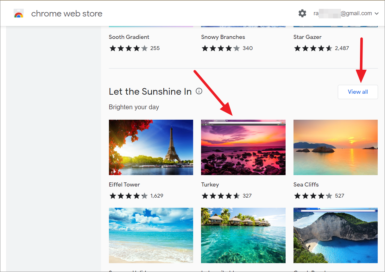
Task: Click the info icon beside Let the Sunshine In
Action: tap(199, 91)
